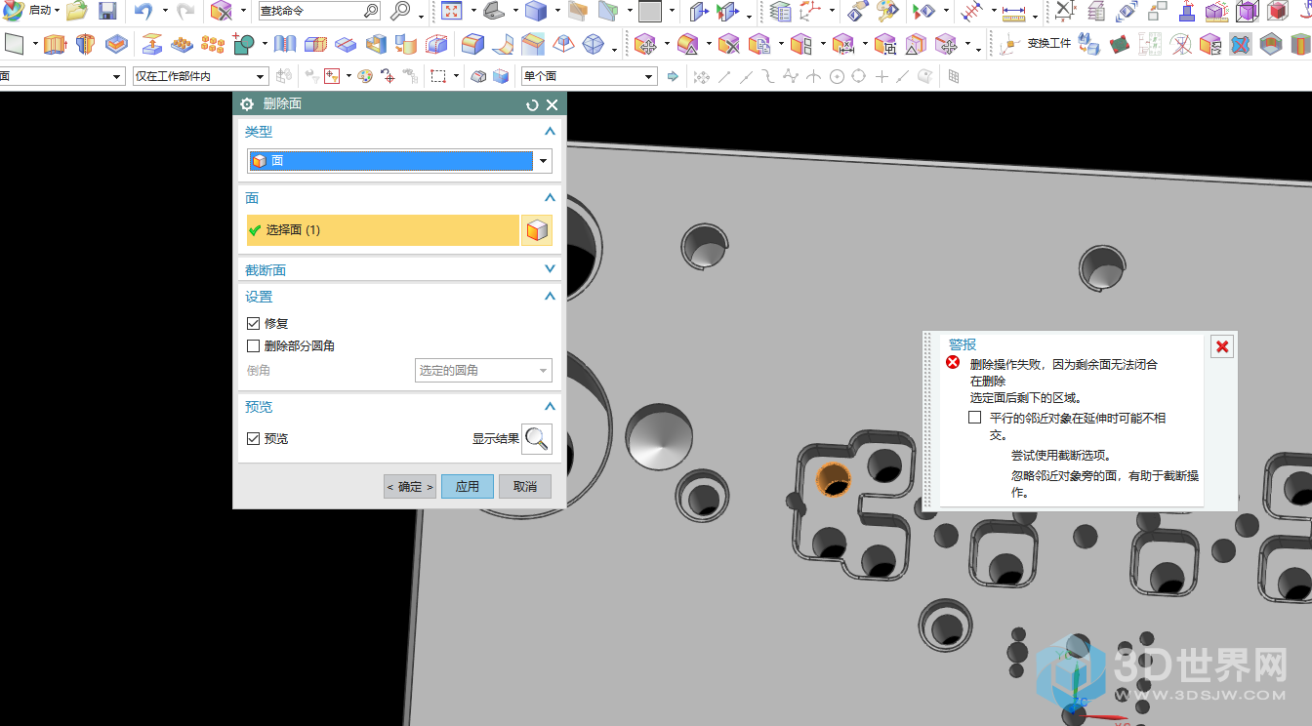Collapse the 面 section

550,198
